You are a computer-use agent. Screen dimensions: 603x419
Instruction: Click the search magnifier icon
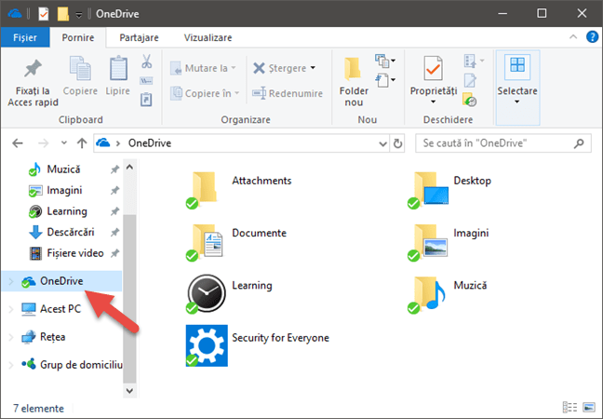(579, 143)
